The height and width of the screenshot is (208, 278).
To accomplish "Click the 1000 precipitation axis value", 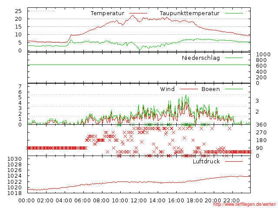I will tap(263, 55).
